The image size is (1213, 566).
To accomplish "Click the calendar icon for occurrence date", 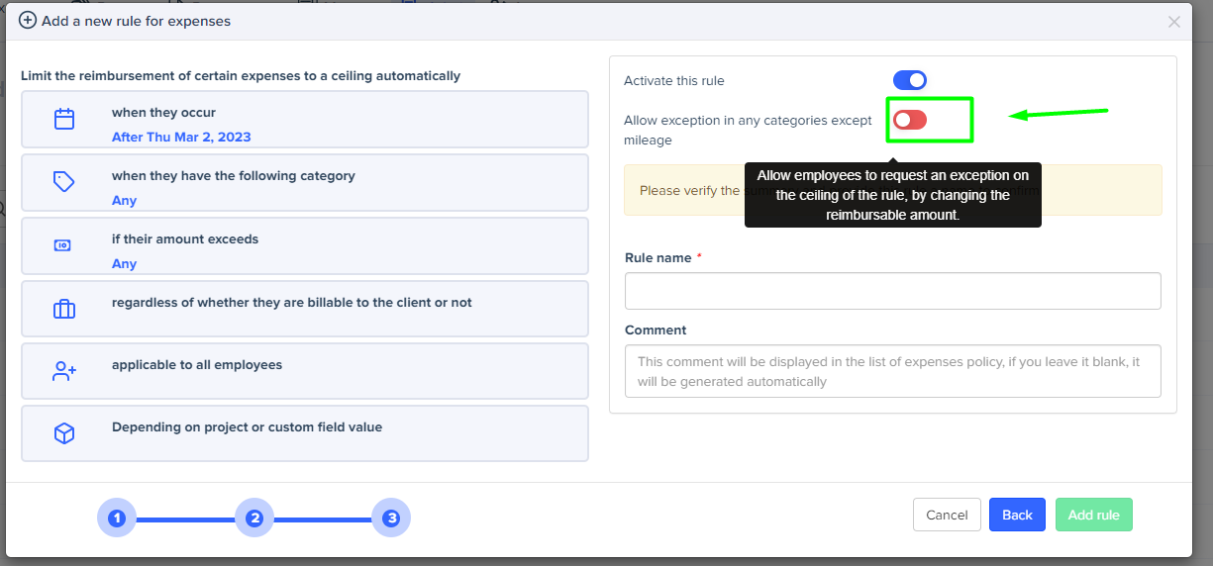I will pos(64,120).
